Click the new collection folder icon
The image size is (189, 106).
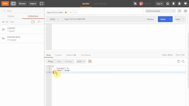pyautogui.click(x=33, y=22)
